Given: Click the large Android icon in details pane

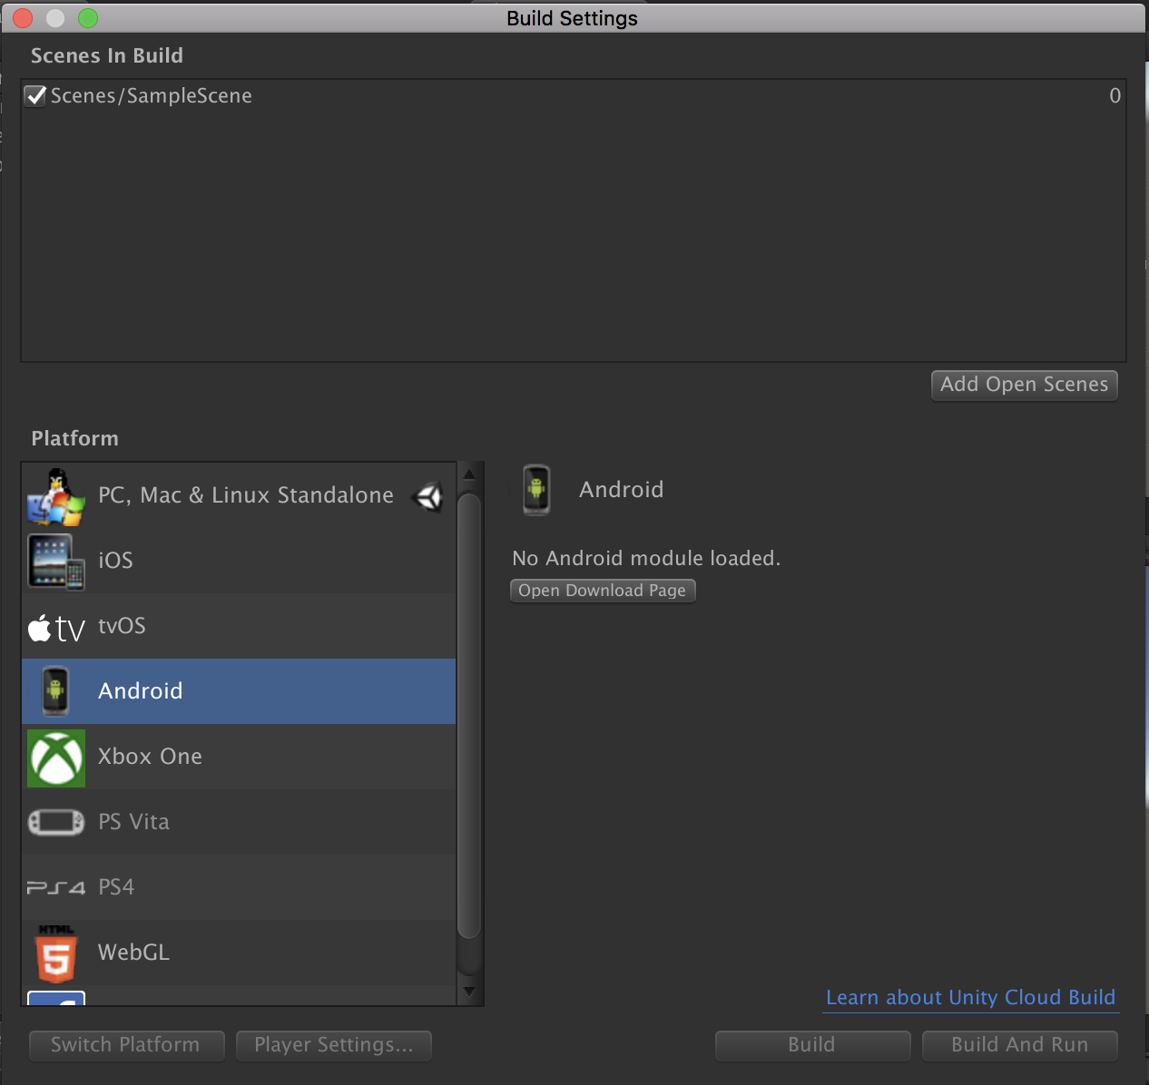Looking at the screenshot, I should [x=536, y=490].
